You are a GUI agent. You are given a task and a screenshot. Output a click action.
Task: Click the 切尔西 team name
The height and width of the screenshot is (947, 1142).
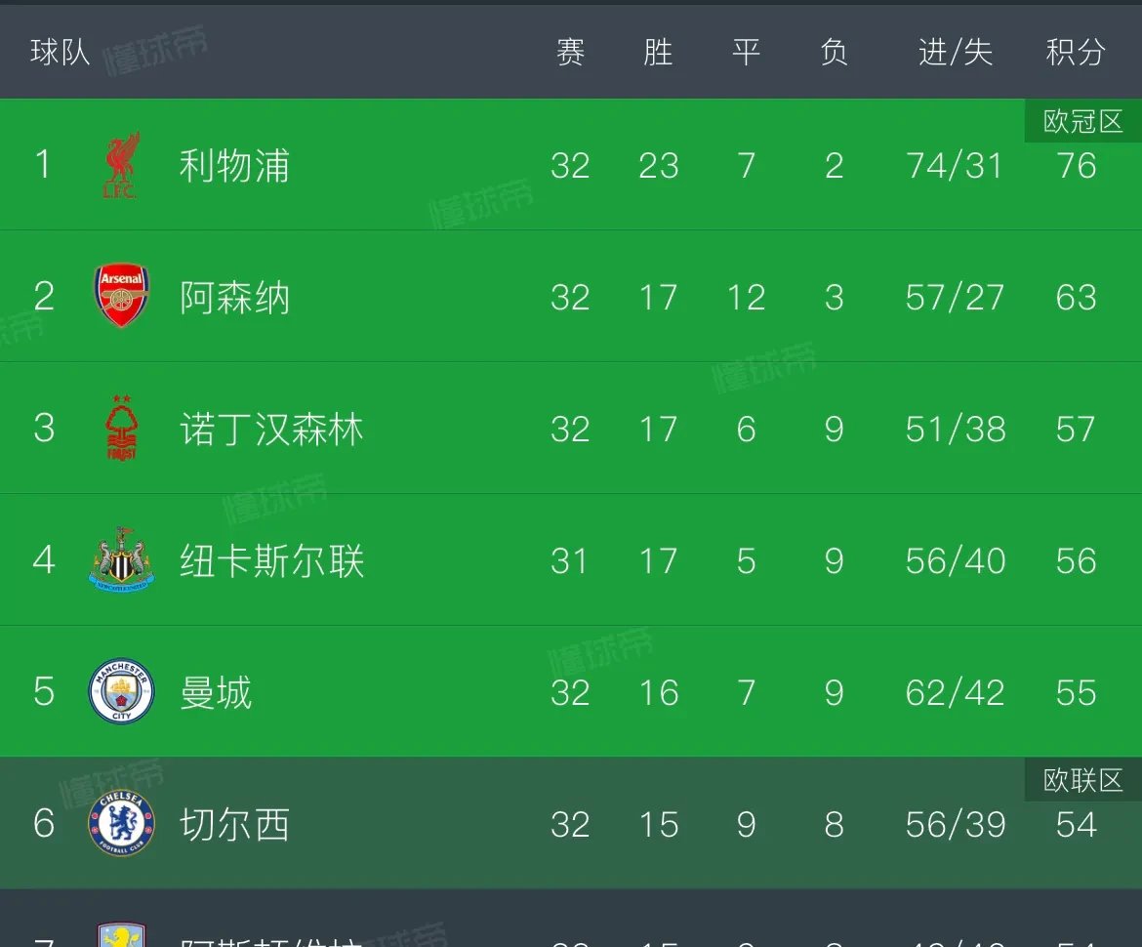(x=234, y=824)
